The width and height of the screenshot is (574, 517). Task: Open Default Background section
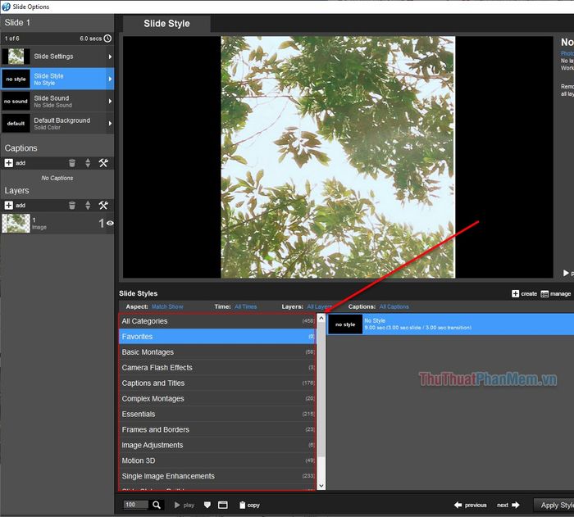click(x=57, y=124)
